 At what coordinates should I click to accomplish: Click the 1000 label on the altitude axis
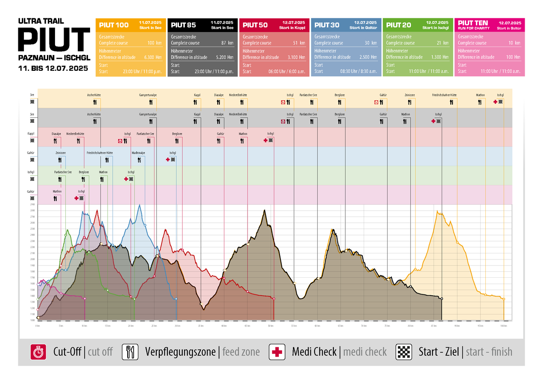pyautogui.click(x=32, y=320)
